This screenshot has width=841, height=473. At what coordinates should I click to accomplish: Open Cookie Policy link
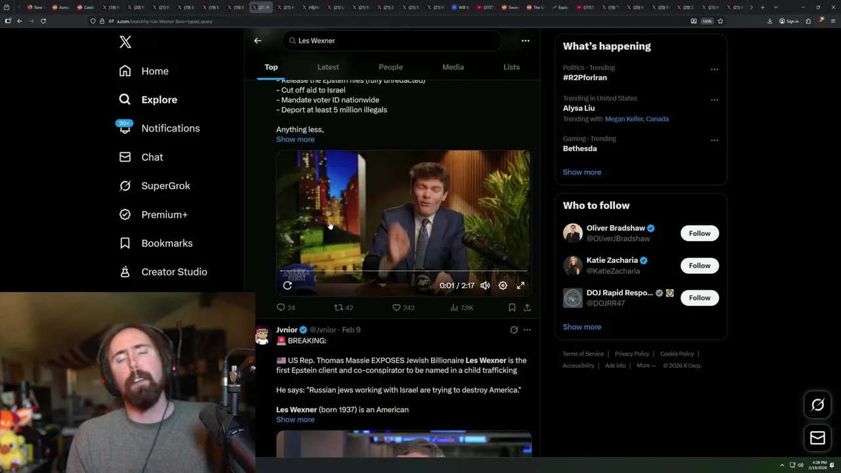[677, 354]
